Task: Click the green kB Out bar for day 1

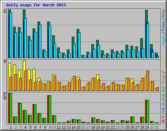Action: [x=11, y=108]
